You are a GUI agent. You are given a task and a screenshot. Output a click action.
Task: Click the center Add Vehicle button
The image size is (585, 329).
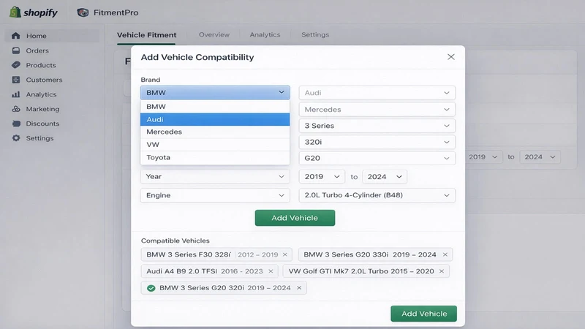point(295,218)
